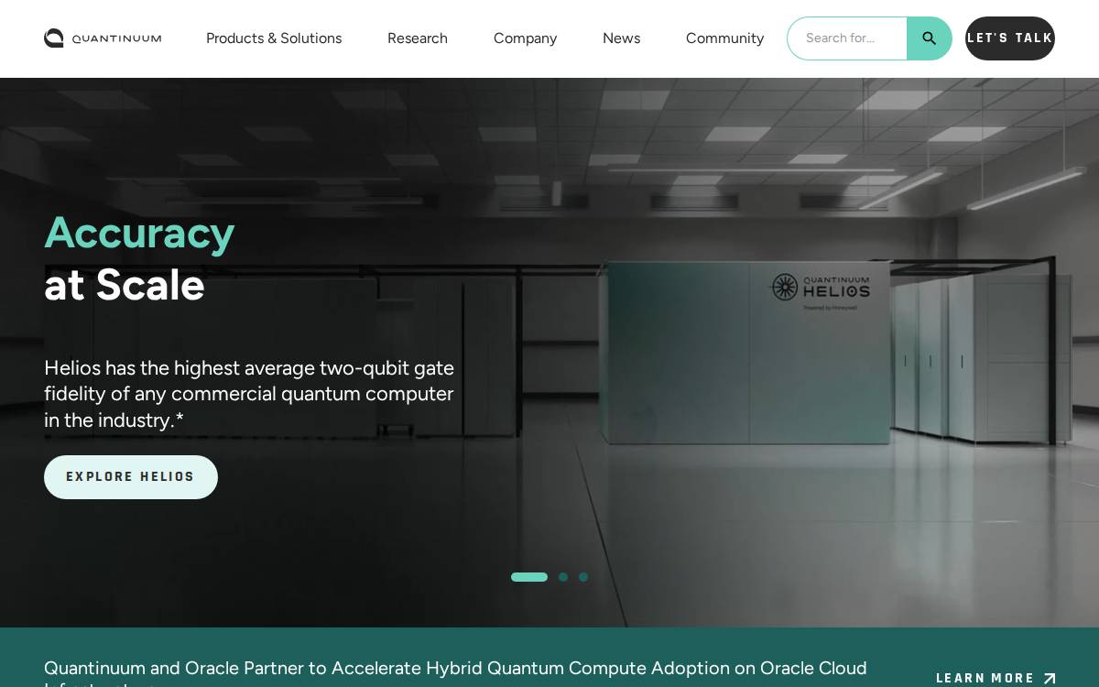Click the arrow icon beside Learn More

click(1050, 679)
